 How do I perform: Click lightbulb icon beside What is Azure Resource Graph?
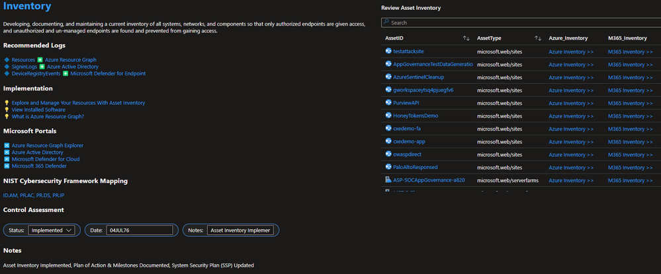click(7, 117)
